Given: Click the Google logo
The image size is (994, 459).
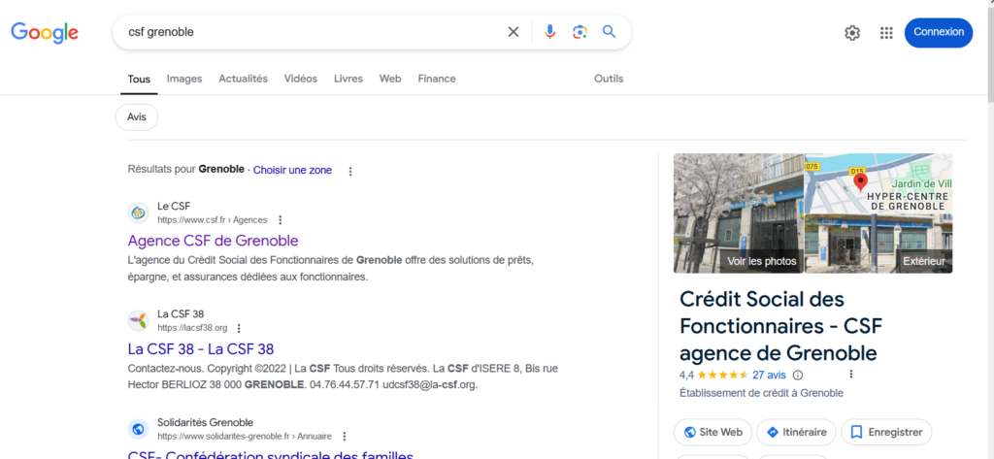Looking at the screenshot, I should [45, 33].
